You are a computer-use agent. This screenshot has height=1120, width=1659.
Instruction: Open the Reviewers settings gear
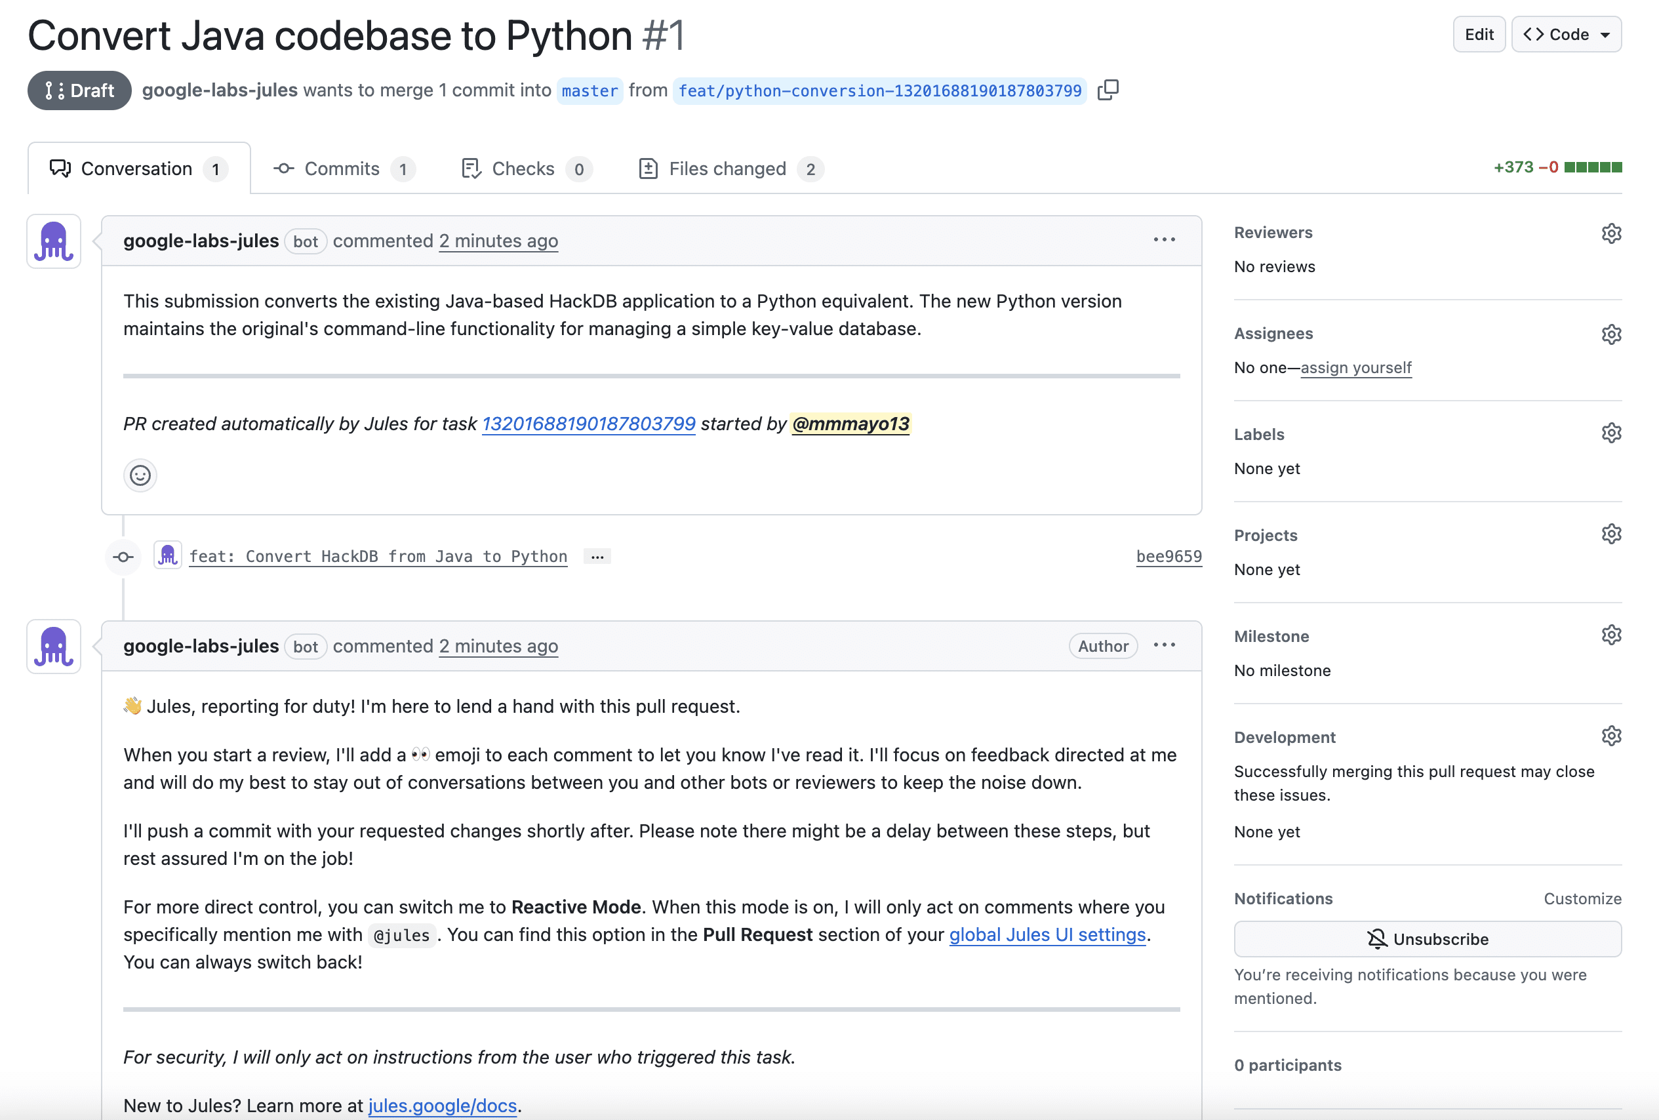(x=1612, y=233)
